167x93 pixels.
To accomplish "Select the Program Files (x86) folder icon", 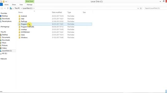I will (19, 27).
